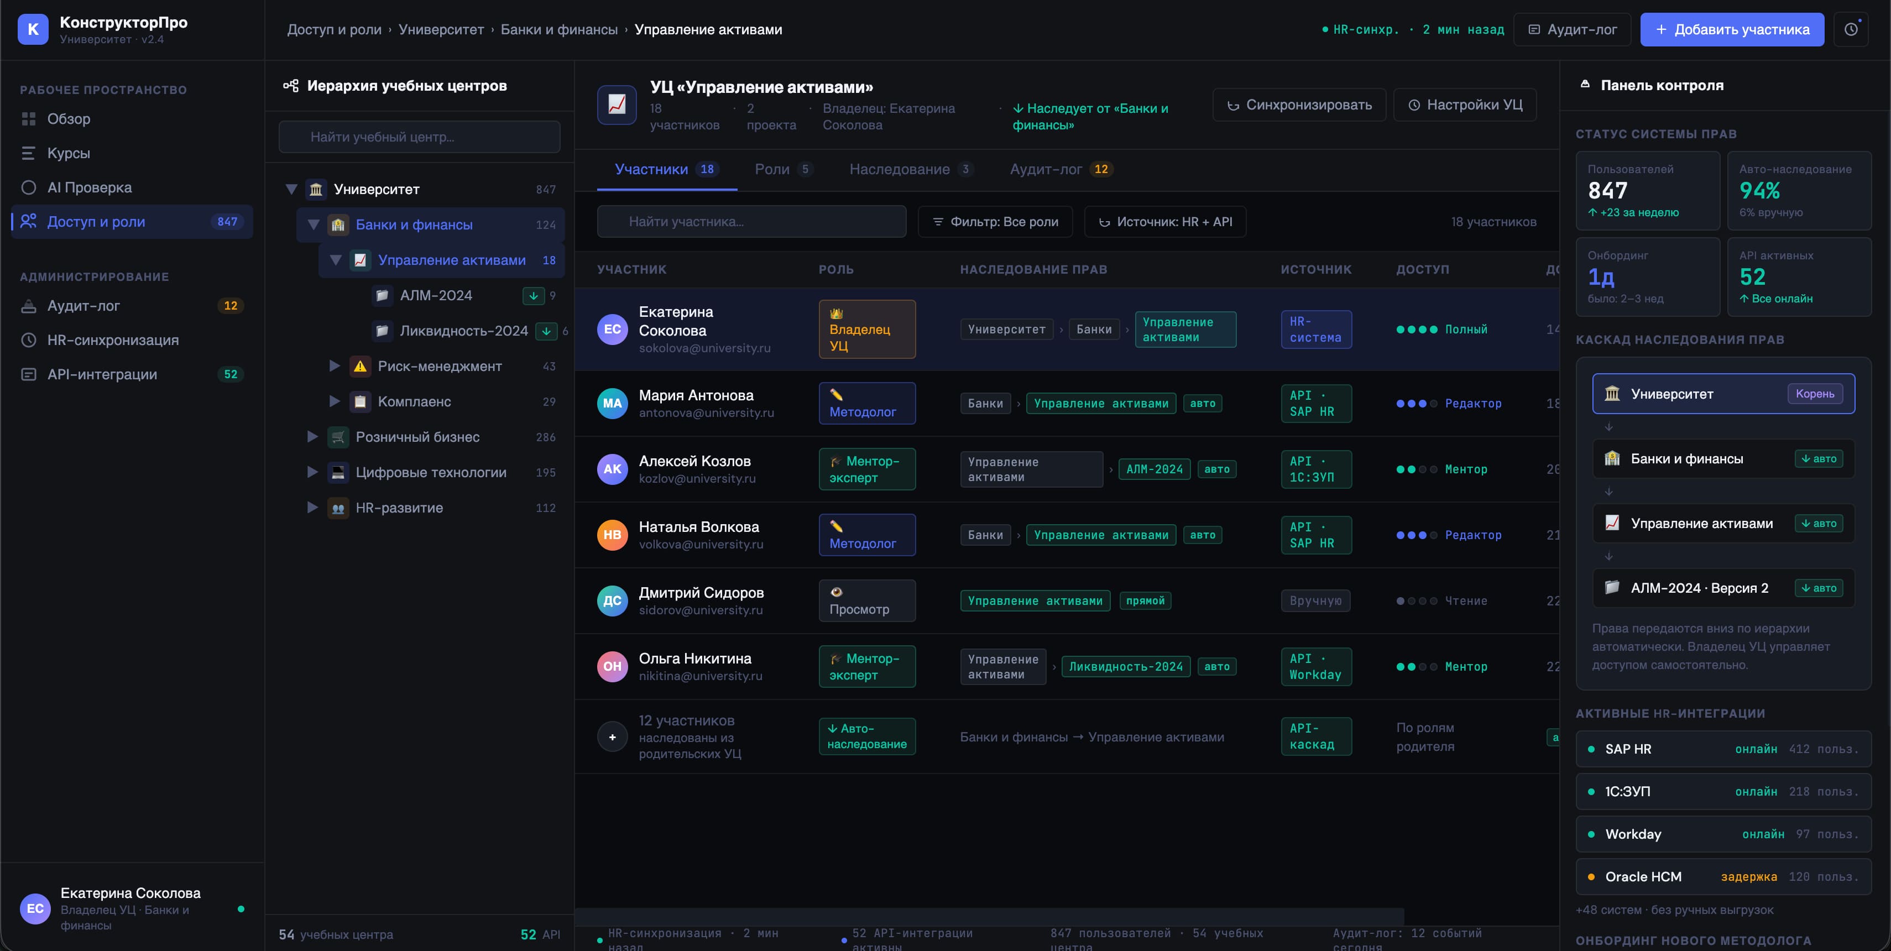Image resolution: width=1891 pixels, height=951 pixels.
Task: Click Екатерина Соколова's EC avatar in the table
Action: click(x=612, y=330)
